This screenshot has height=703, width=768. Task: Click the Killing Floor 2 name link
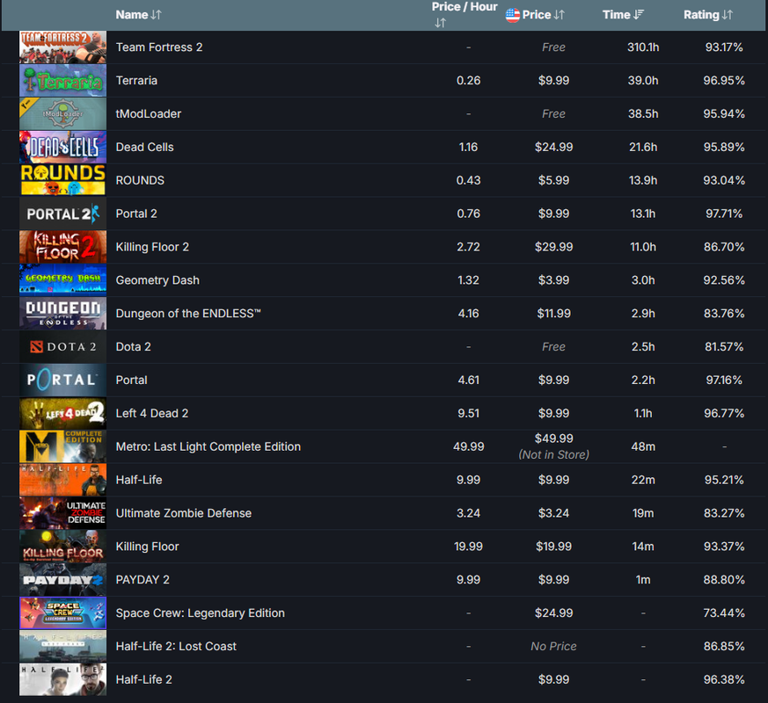pyautogui.click(x=152, y=247)
